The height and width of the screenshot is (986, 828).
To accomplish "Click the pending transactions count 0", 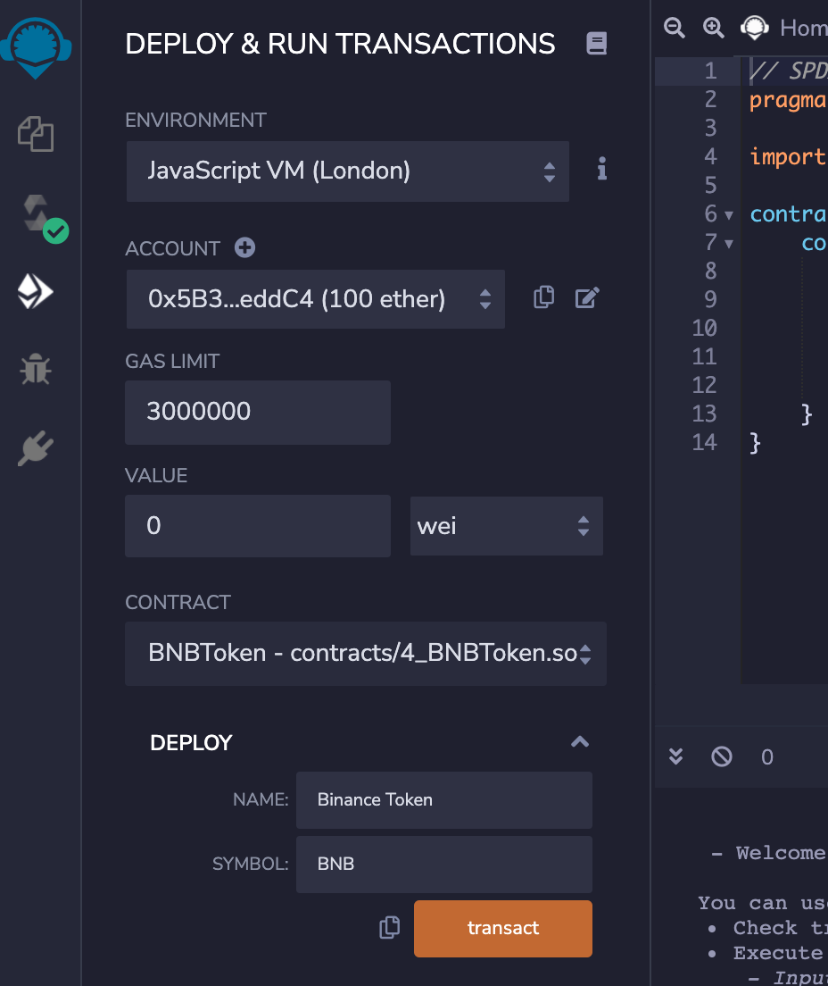I will point(767,757).
